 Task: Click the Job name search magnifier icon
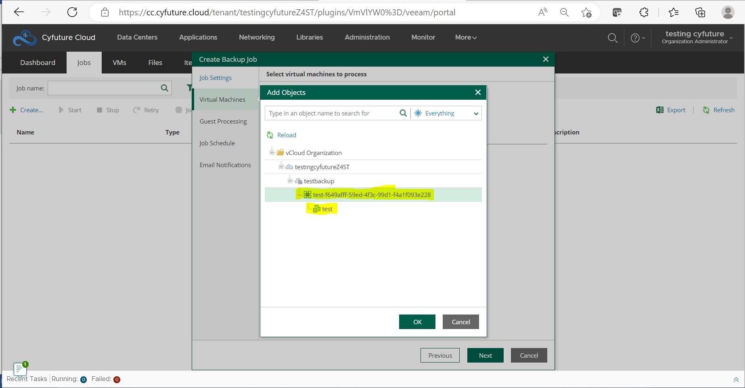[165, 88]
